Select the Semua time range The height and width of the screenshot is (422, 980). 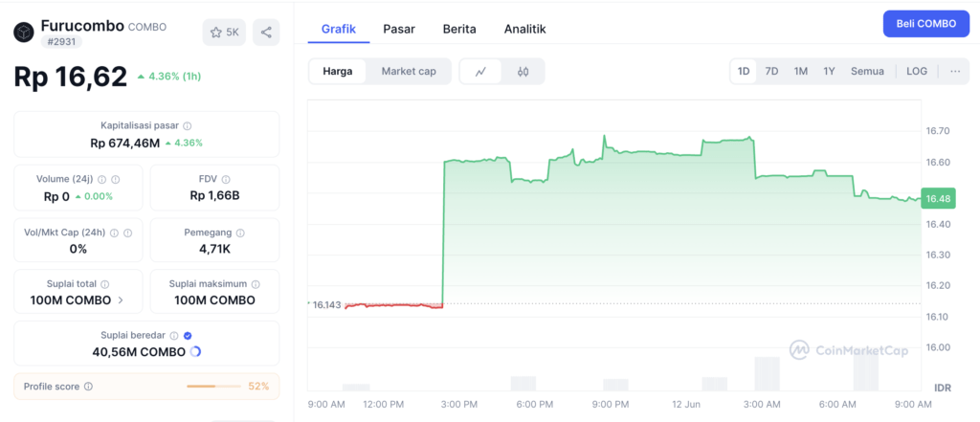click(867, 71)
